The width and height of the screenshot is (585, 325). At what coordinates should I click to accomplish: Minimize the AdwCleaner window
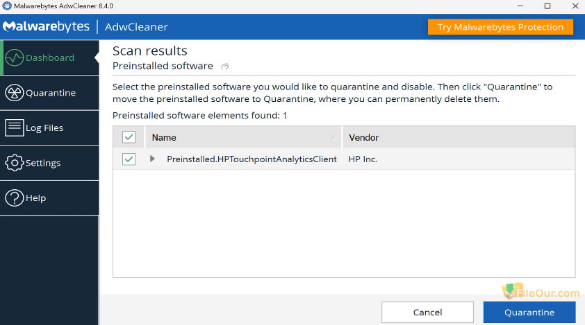(x=520, y=6)
